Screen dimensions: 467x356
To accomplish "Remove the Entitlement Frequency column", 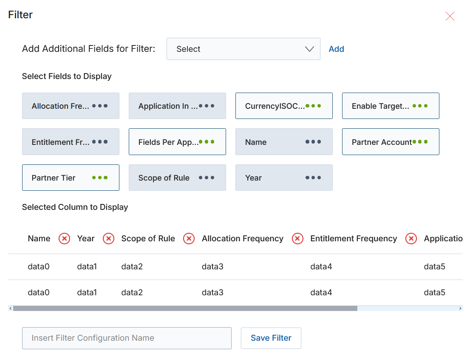I will [x=411, y=239].
